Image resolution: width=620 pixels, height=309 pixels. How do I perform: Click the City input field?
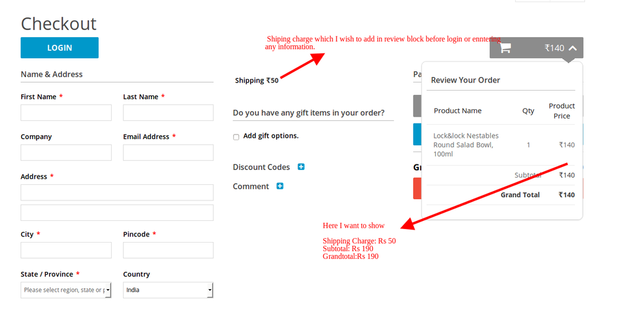(x=66, y=250)
